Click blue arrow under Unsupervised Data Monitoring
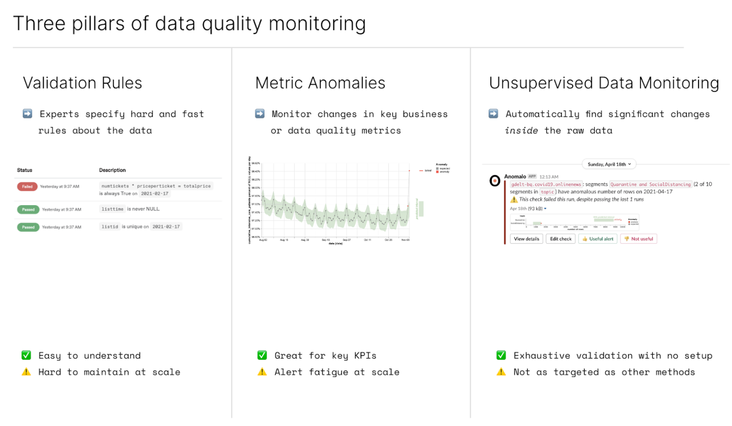The image size is (732, 426). 493,113
